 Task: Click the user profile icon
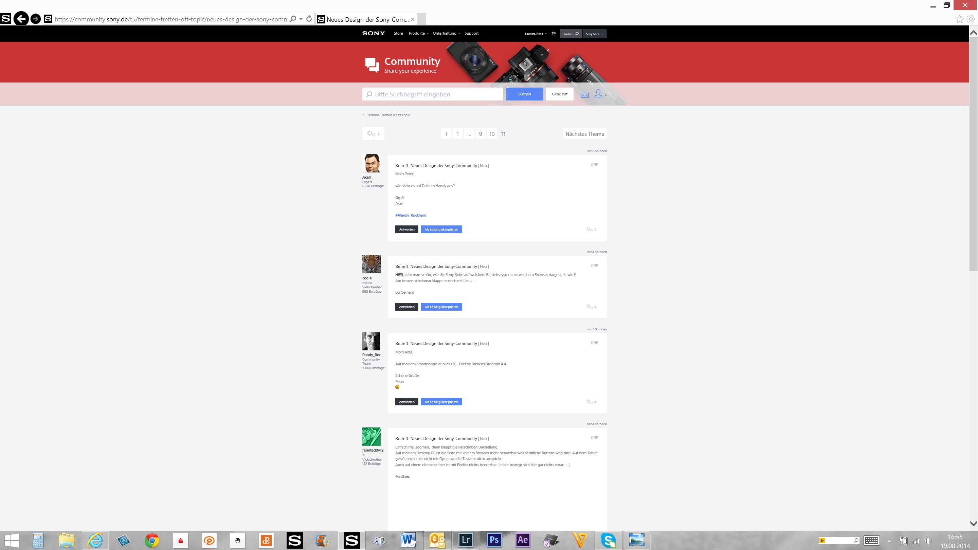coord(598,93)
